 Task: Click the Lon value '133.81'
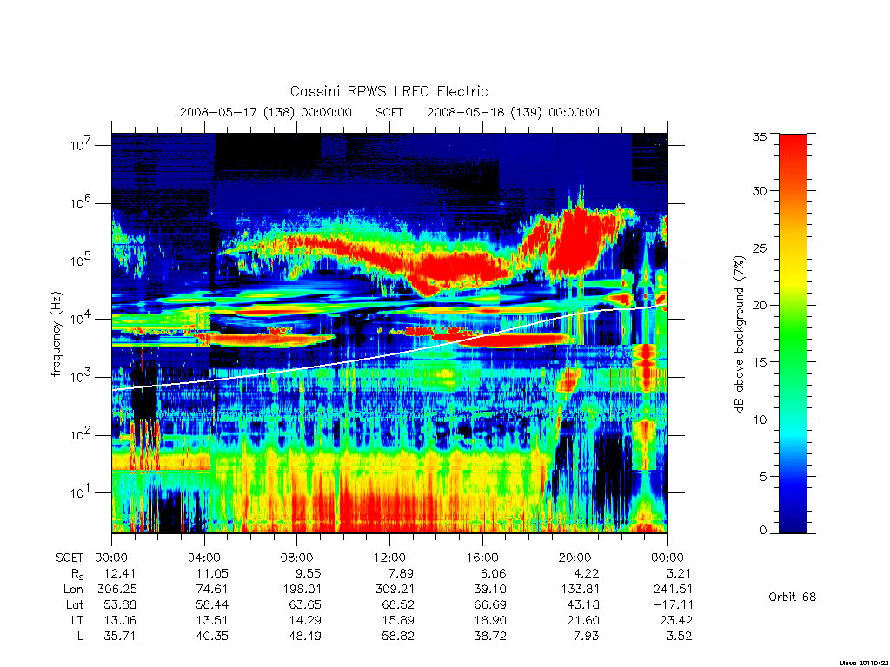(x=580, y=590)
